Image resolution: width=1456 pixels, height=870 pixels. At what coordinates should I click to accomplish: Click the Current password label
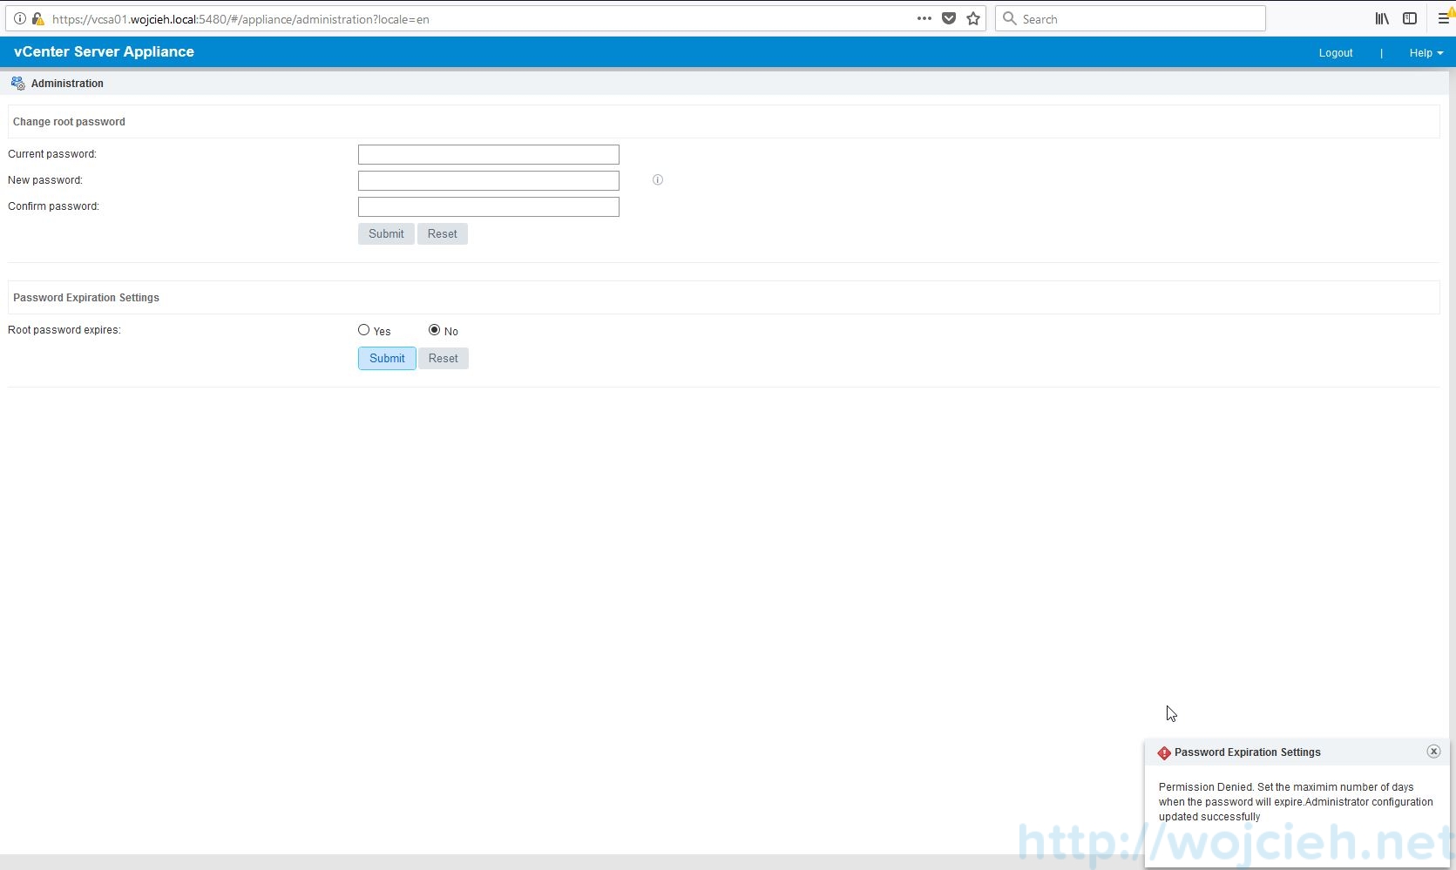(x=52, y=154)
